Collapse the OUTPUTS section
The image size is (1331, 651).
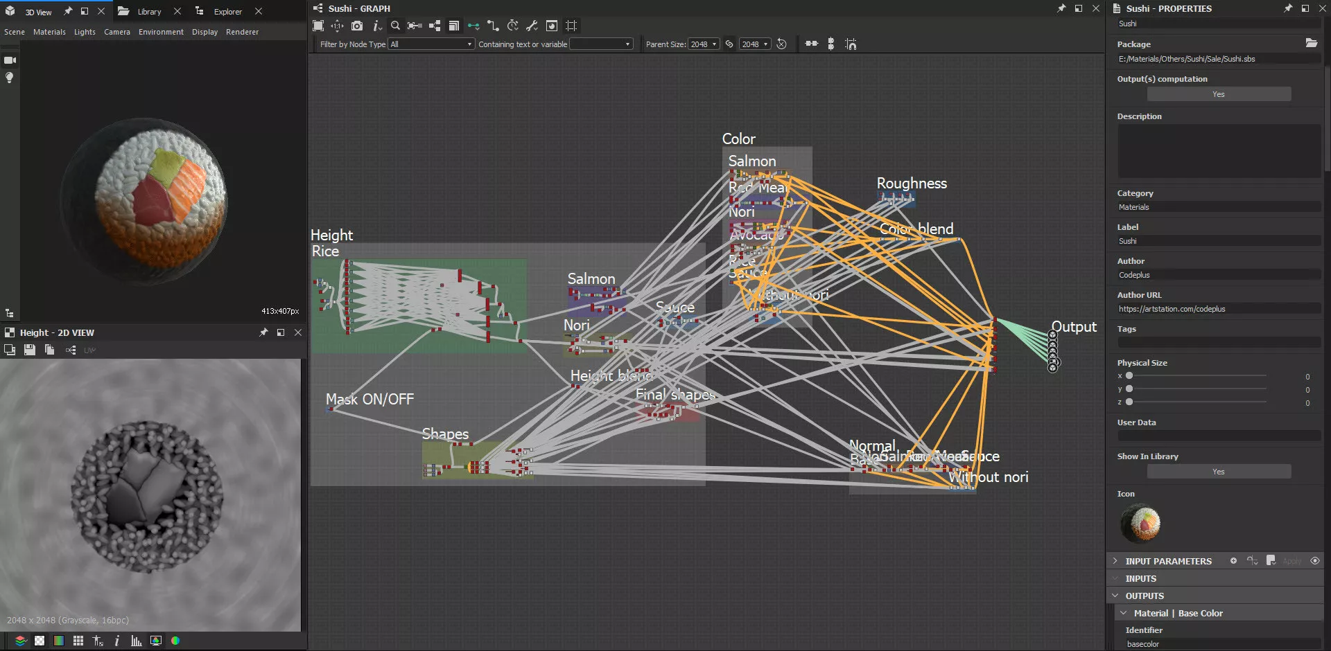tap(1115, 596)
